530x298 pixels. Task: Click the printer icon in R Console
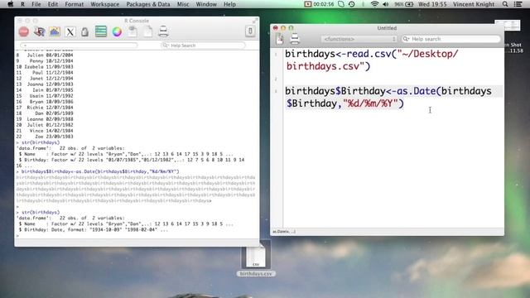pyautogui.click(x=163, y=31)
